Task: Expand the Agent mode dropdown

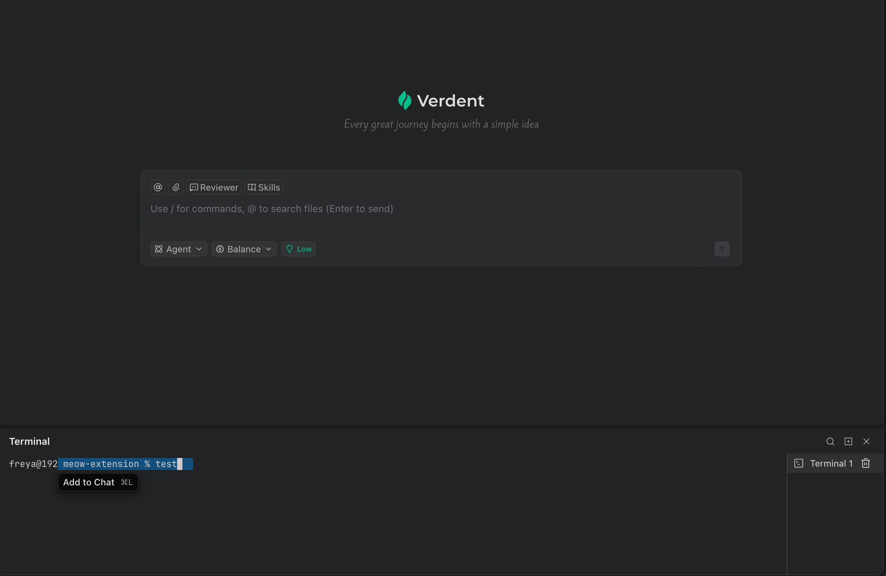Action: (x=179, y=249)
